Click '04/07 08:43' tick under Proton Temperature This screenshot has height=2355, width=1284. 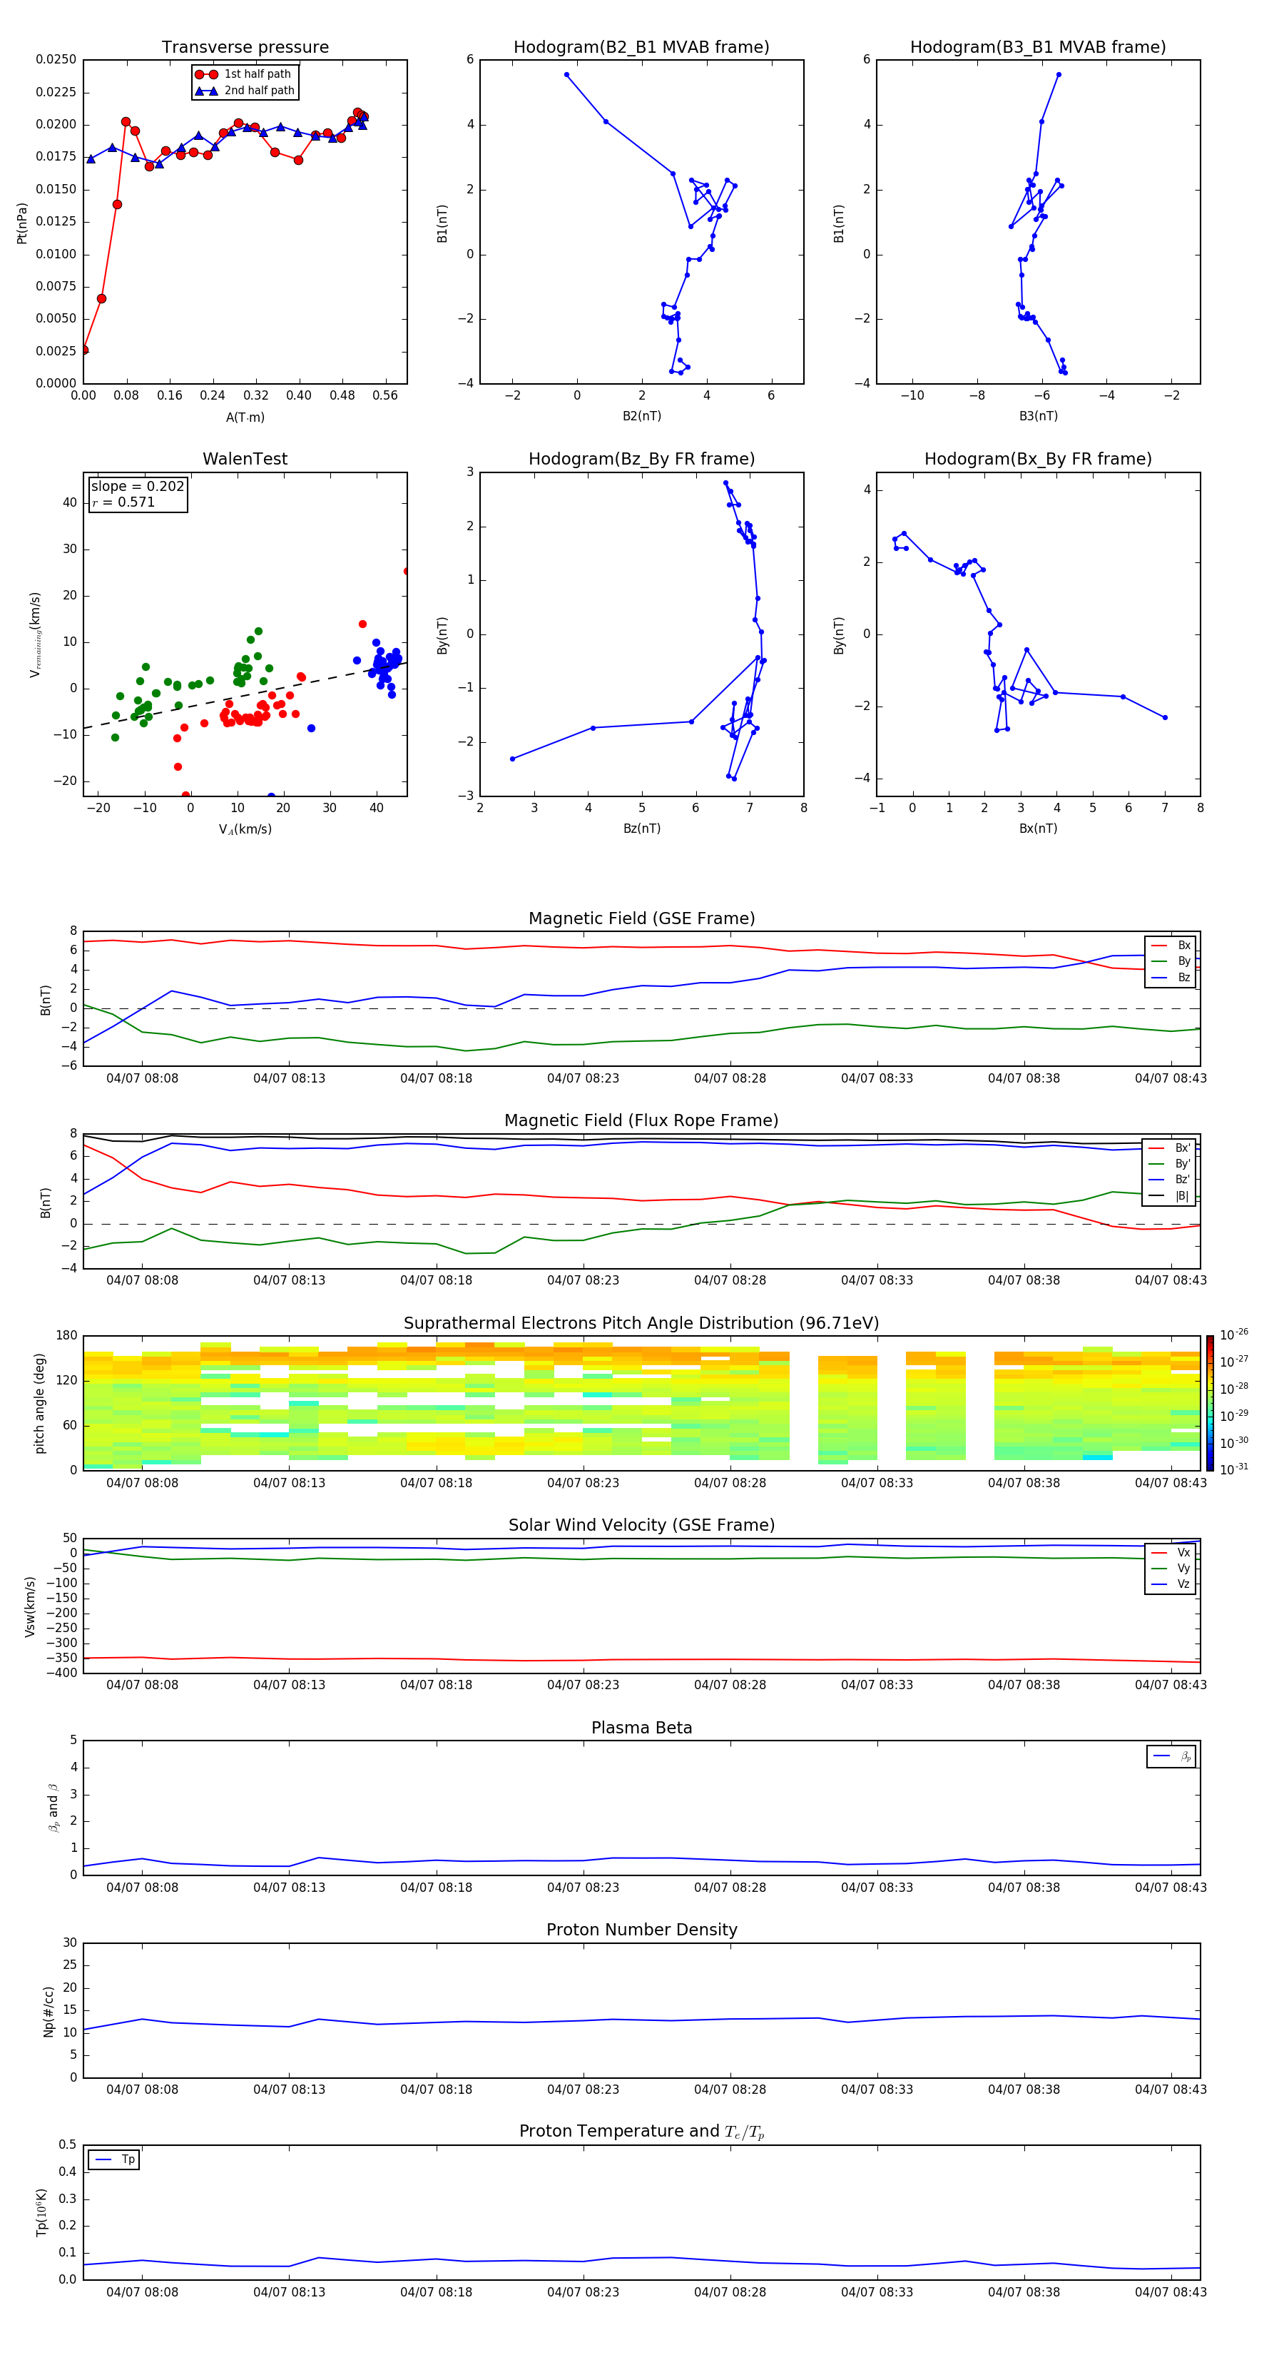(1171, 2292)
